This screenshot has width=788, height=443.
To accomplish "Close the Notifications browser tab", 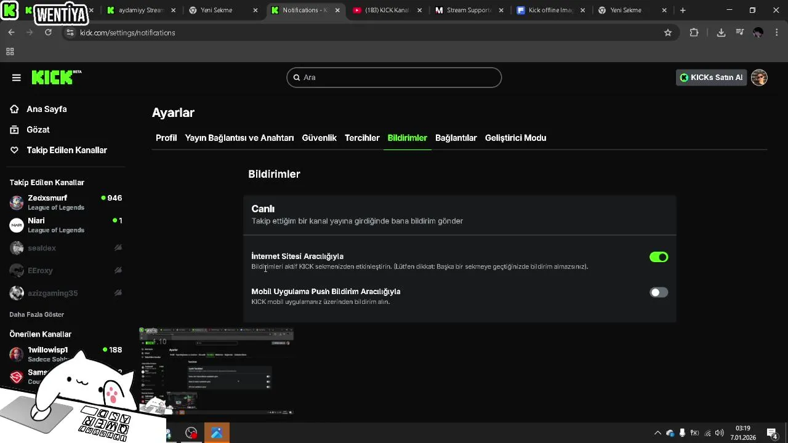I will (336, 10).
